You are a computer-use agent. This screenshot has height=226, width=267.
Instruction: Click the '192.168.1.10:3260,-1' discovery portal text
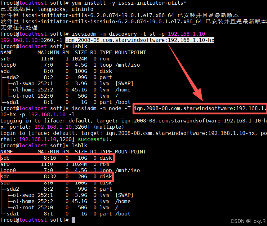coord(31,40)
